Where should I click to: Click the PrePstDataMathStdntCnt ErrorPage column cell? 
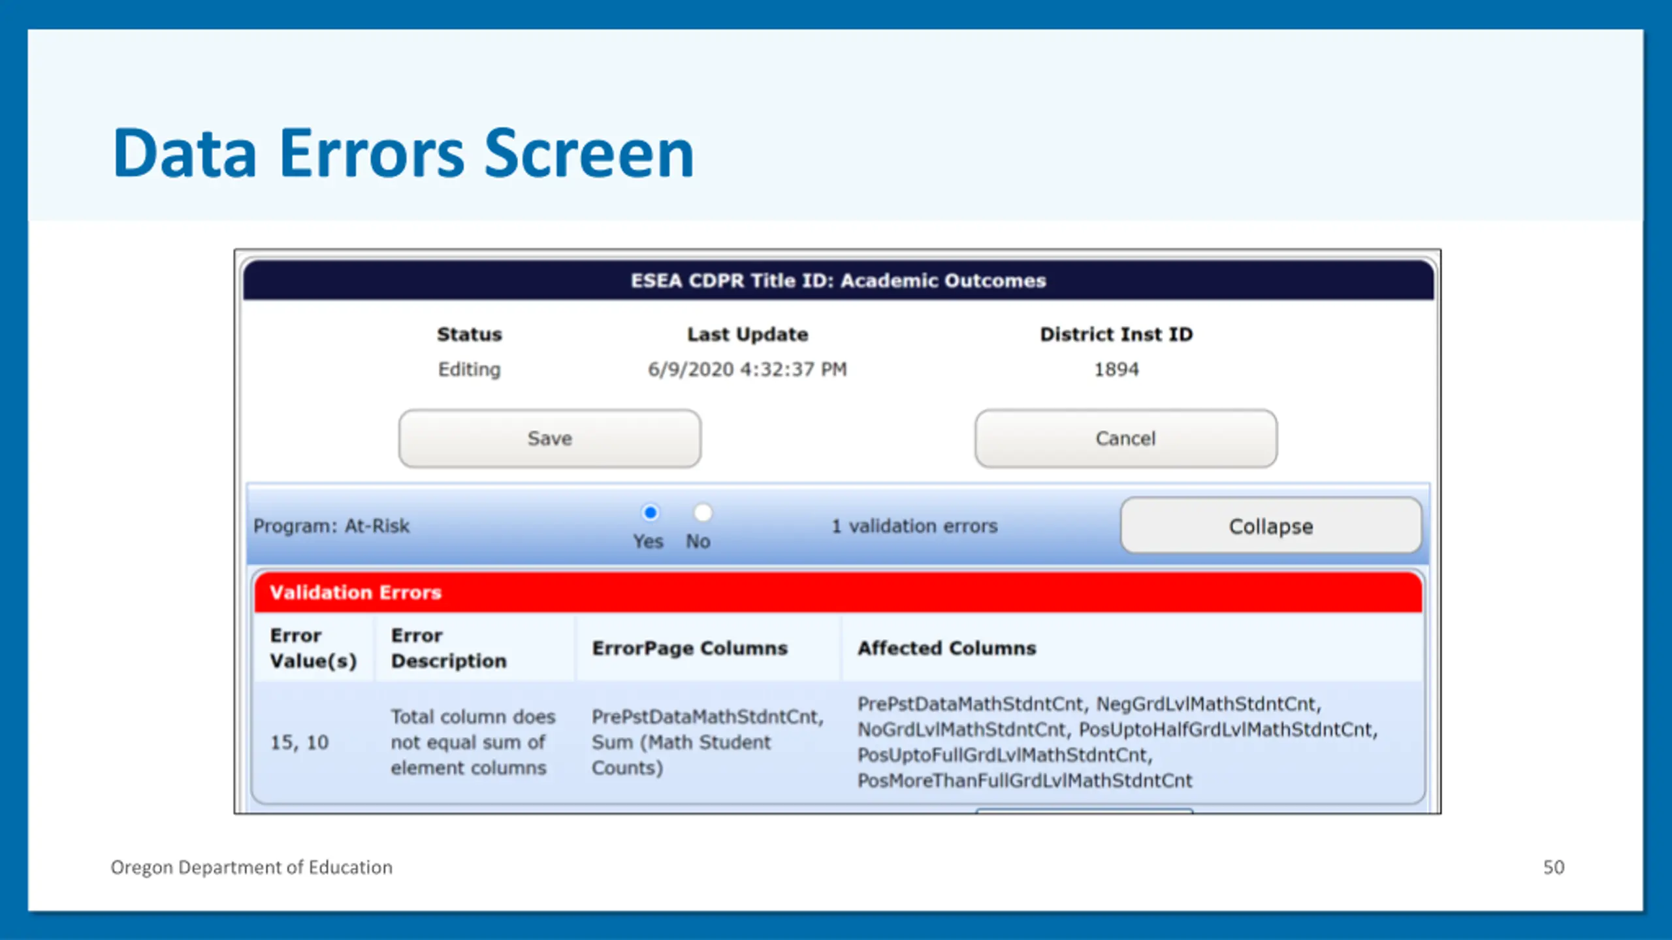coord(707,742)
